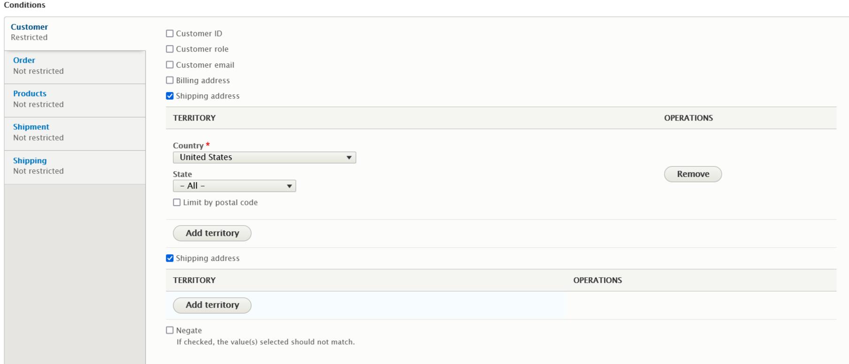Click the Negate option label
This screenshot has height=364, width=849.
click(x=189, y=330)
